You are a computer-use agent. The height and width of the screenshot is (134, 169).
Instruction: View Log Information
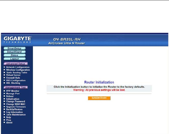[x=15, y=112]
